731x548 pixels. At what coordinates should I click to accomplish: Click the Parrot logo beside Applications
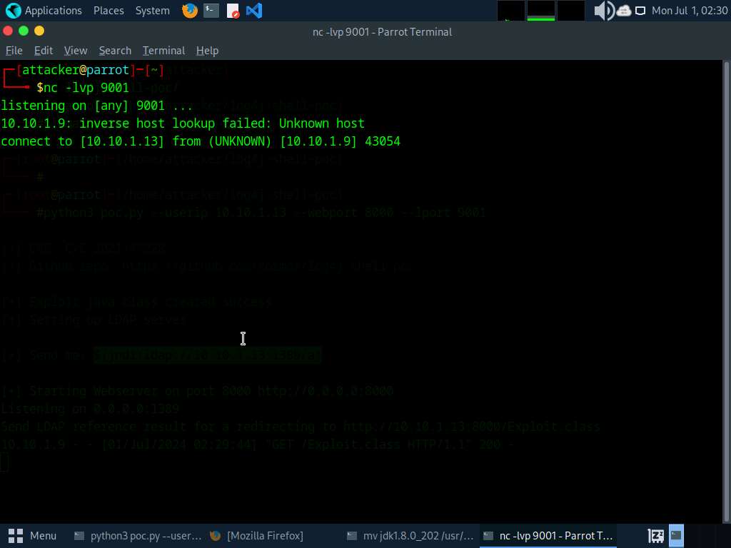tap(13, 11)
